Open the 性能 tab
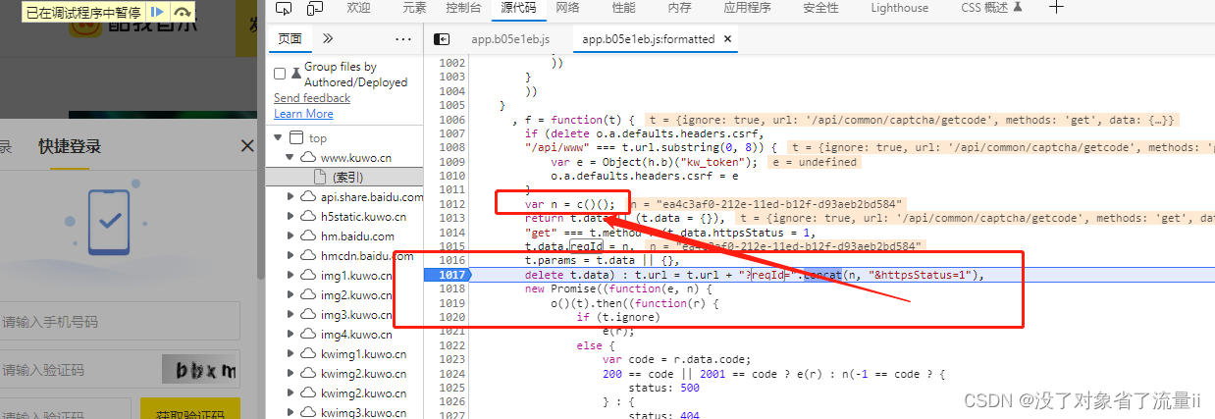The width and height of the screenshot is (1215, 419). point(623,8)
